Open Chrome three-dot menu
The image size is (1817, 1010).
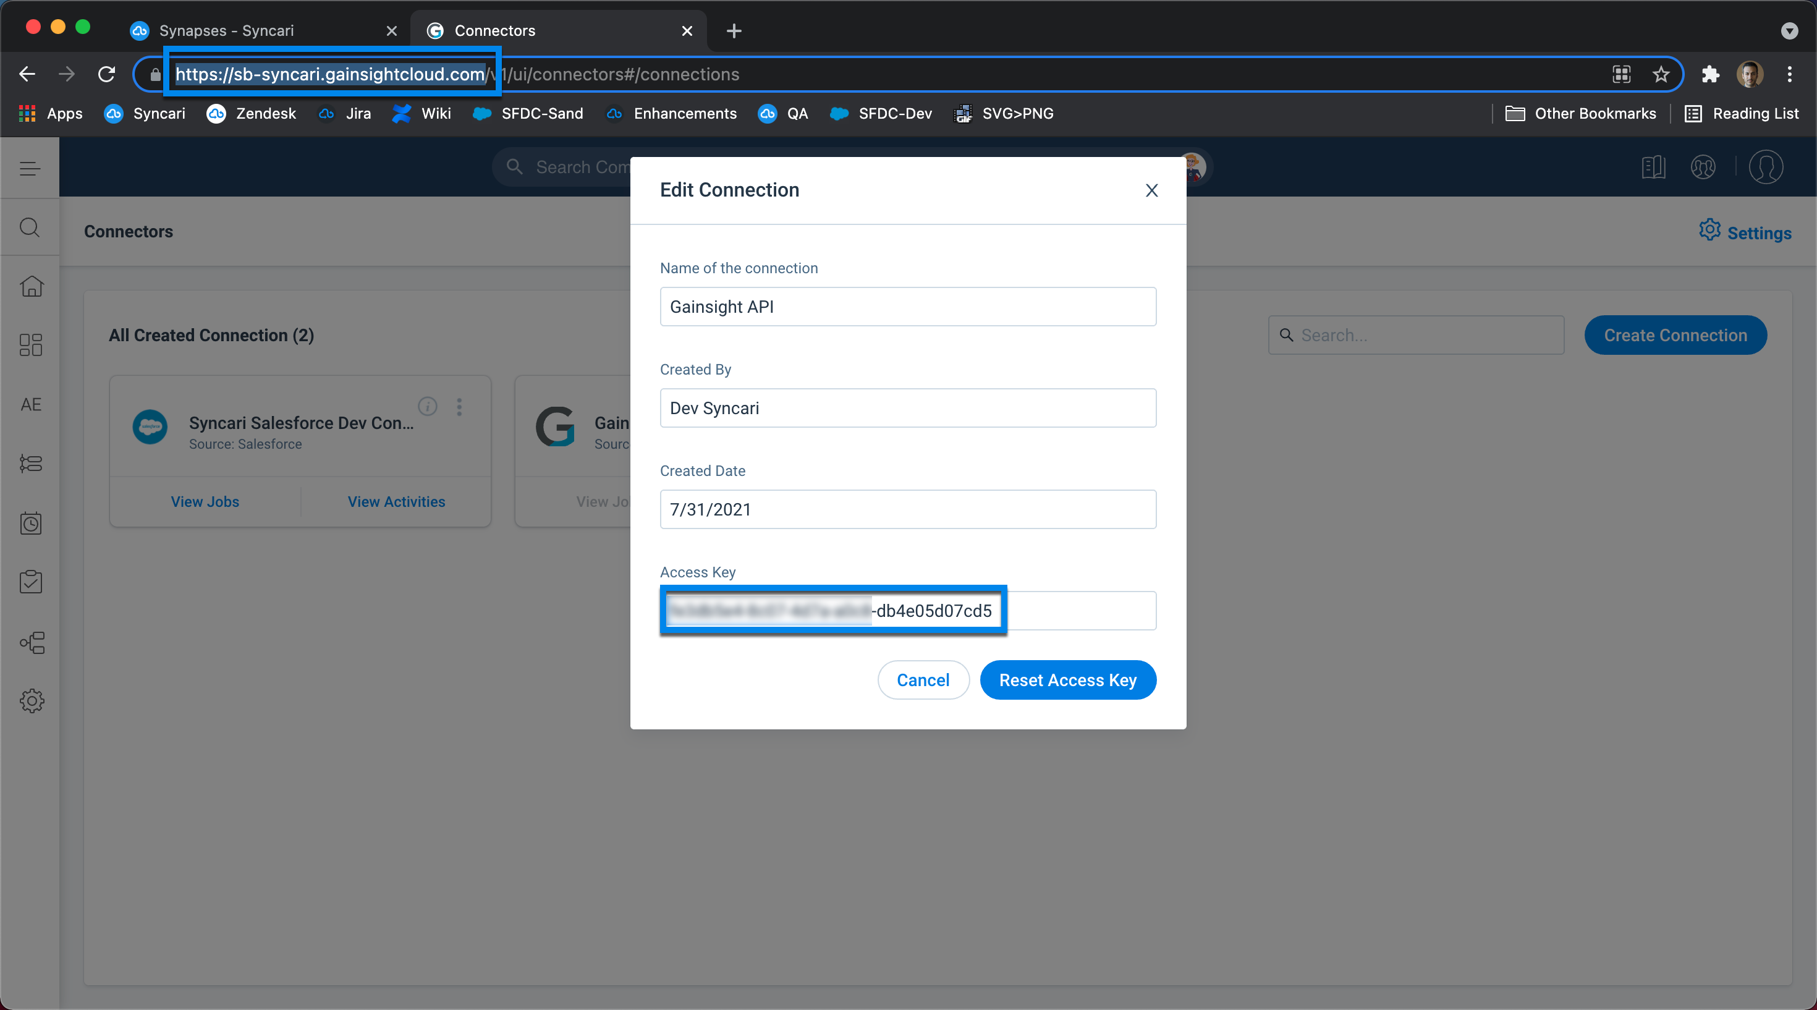click(x=1789, y=74)
